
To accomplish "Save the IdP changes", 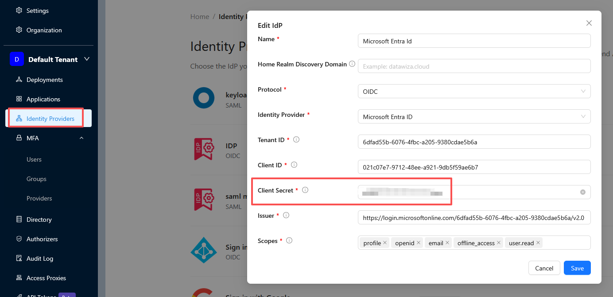I will [577, 268].
